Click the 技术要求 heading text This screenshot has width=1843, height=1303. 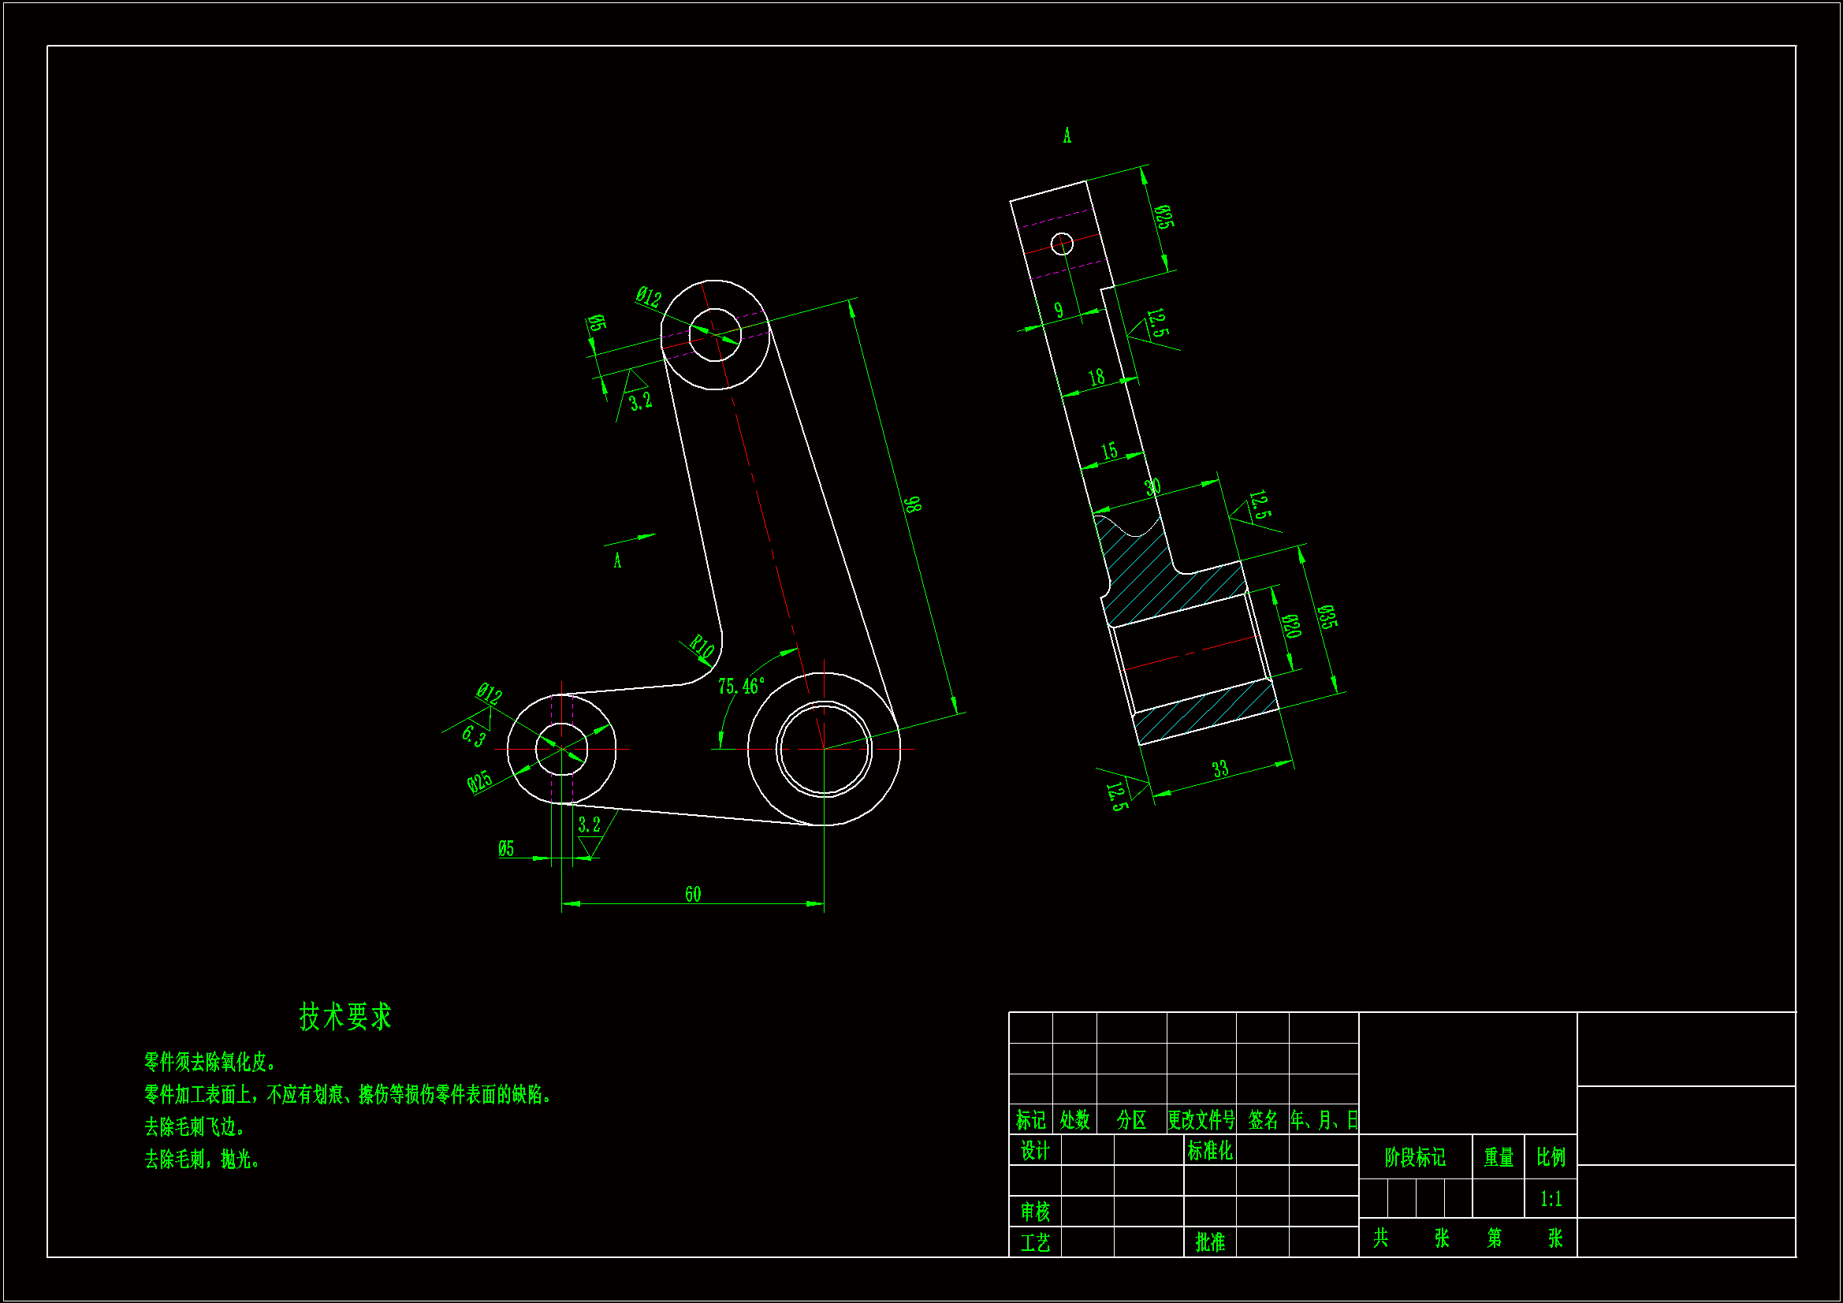(345, 1016)
